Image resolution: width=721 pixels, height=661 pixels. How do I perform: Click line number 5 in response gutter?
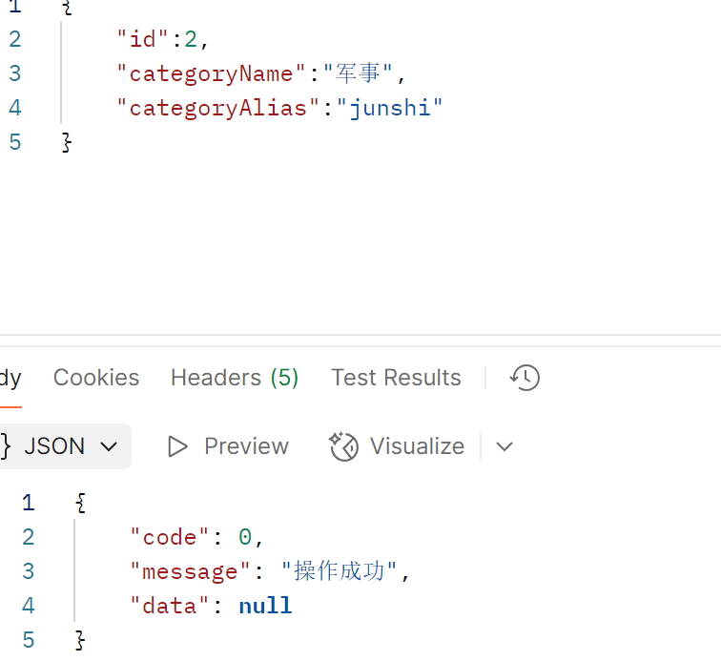[28, 640]
